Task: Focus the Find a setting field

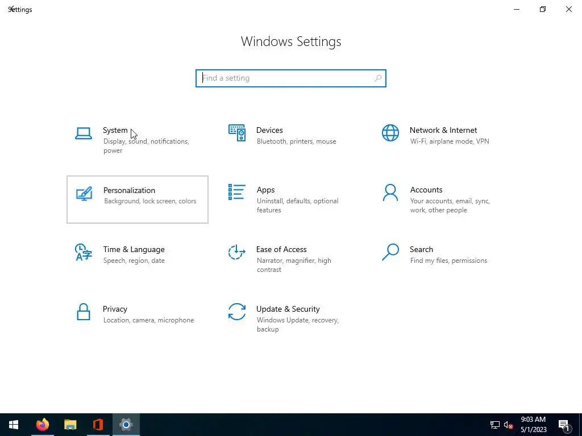Action: point(290,78)
